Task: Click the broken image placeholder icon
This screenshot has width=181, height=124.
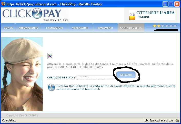Action: pyautogui.click(x=50, y=56)
